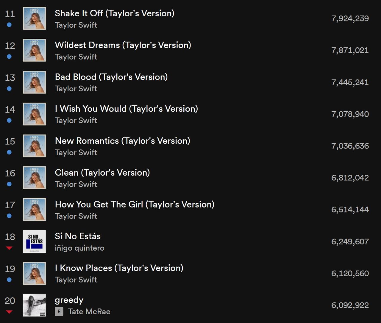Click the blue new-entry dot under rank 11
This screenshot has width=381, height=323.
pos(9,25)
